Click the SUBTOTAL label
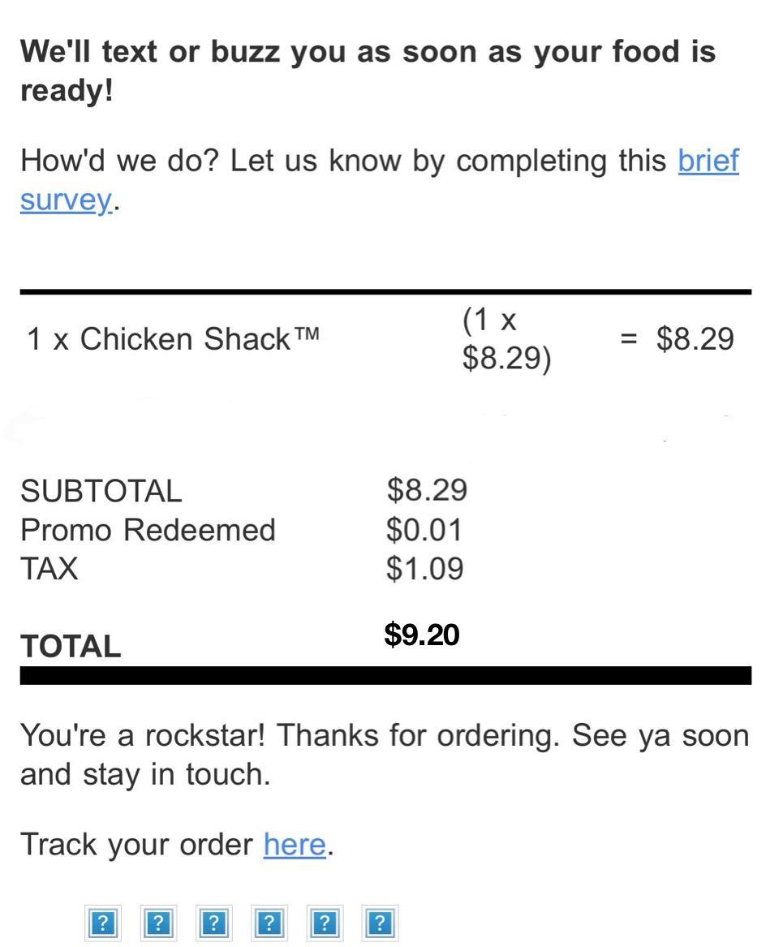 pos(101,491)
